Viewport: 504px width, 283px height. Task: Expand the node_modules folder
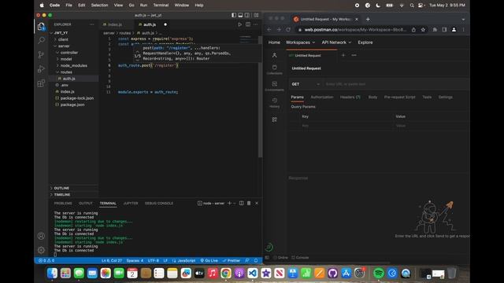coord(73,65)
